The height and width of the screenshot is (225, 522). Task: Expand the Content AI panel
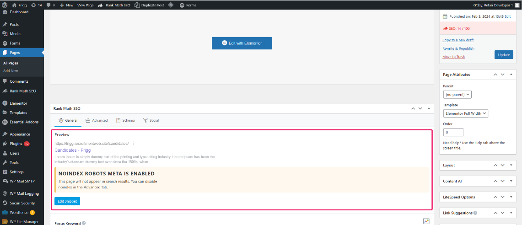point(511,181)
